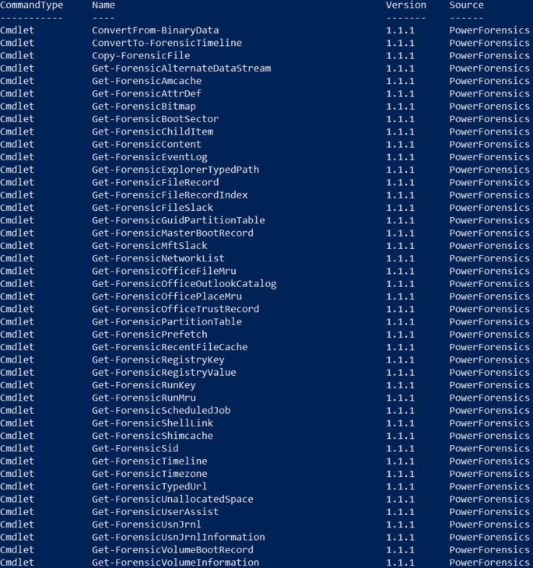Select Get-ForensicUserAssist text
The height and width of the screenshot is (568, 533).
click(x=155, y=512)
